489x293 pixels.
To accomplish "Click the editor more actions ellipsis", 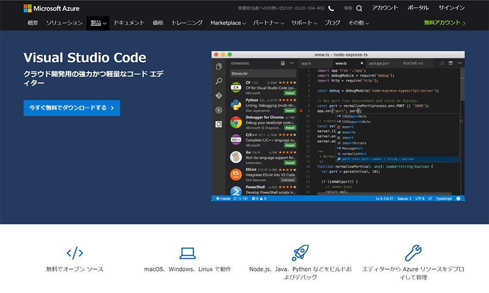I will [460, 63].
